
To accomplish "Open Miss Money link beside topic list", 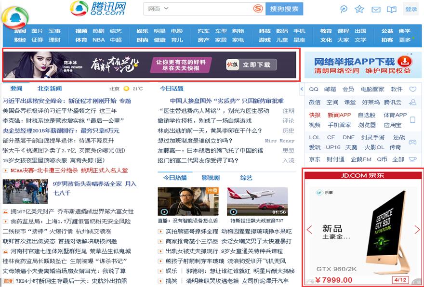I will pyautogui.click(x=279, y=141).
